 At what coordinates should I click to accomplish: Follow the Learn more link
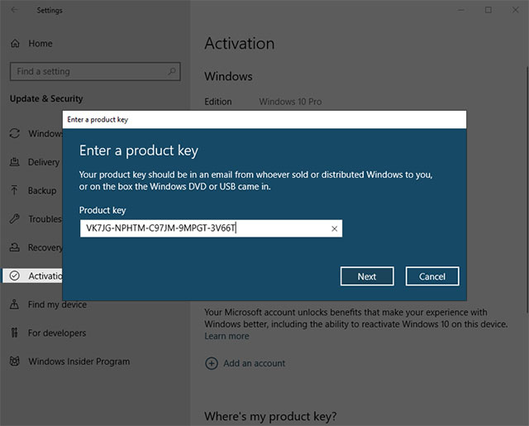(226, 336)
